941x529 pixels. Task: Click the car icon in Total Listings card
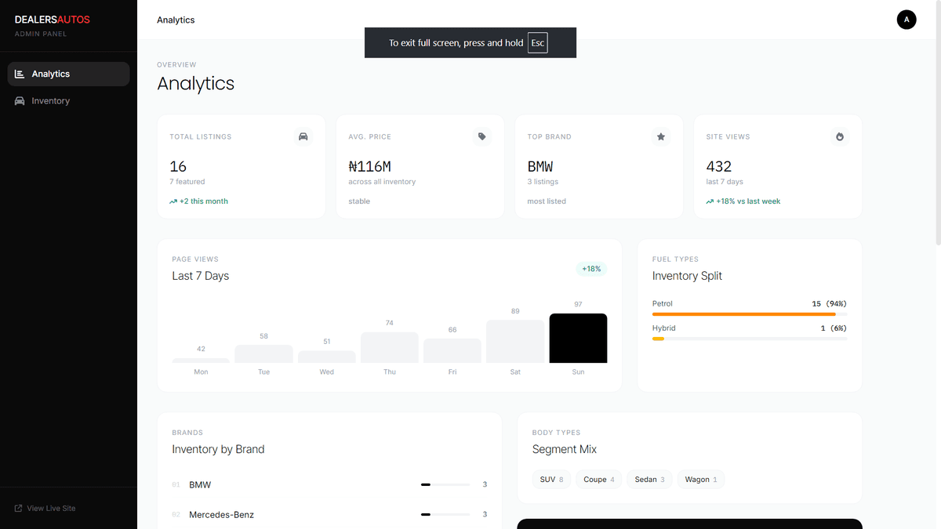coord(303,136)
